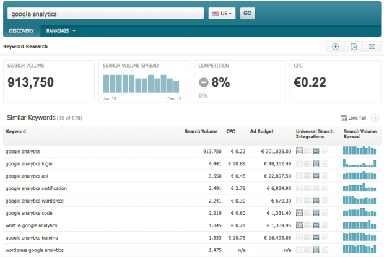Click the news icon in google analytics login row
Viewport: 384px width, 257px height.
point(299,163)
